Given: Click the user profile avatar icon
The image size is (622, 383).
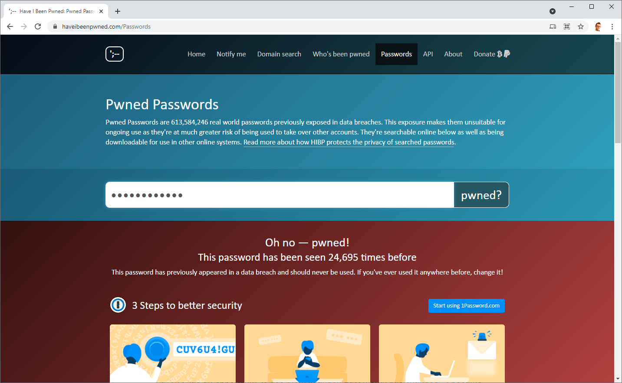Looking at the screenshot, I should (598, 26).
